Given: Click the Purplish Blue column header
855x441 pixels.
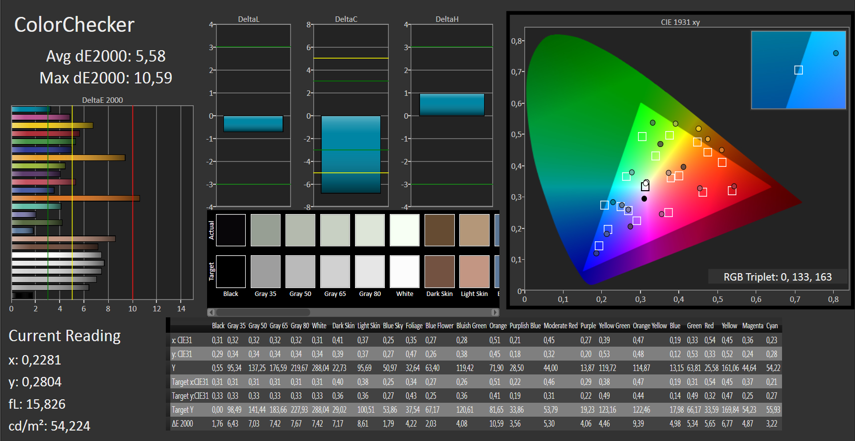Looking at the screenshot, I should coord(525,326).
